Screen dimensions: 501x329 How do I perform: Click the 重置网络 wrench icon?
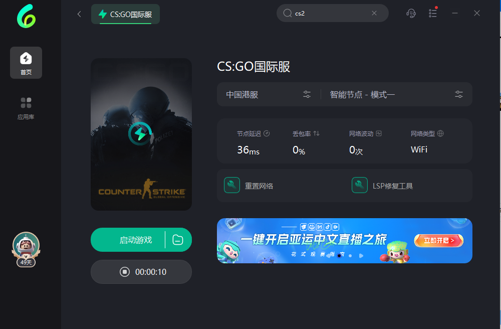(x=232, y=185)
